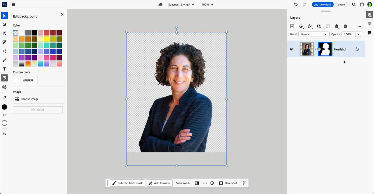Add a layer mask from Layers toolbar
The image size is (374, 194).
click(319, 26)
